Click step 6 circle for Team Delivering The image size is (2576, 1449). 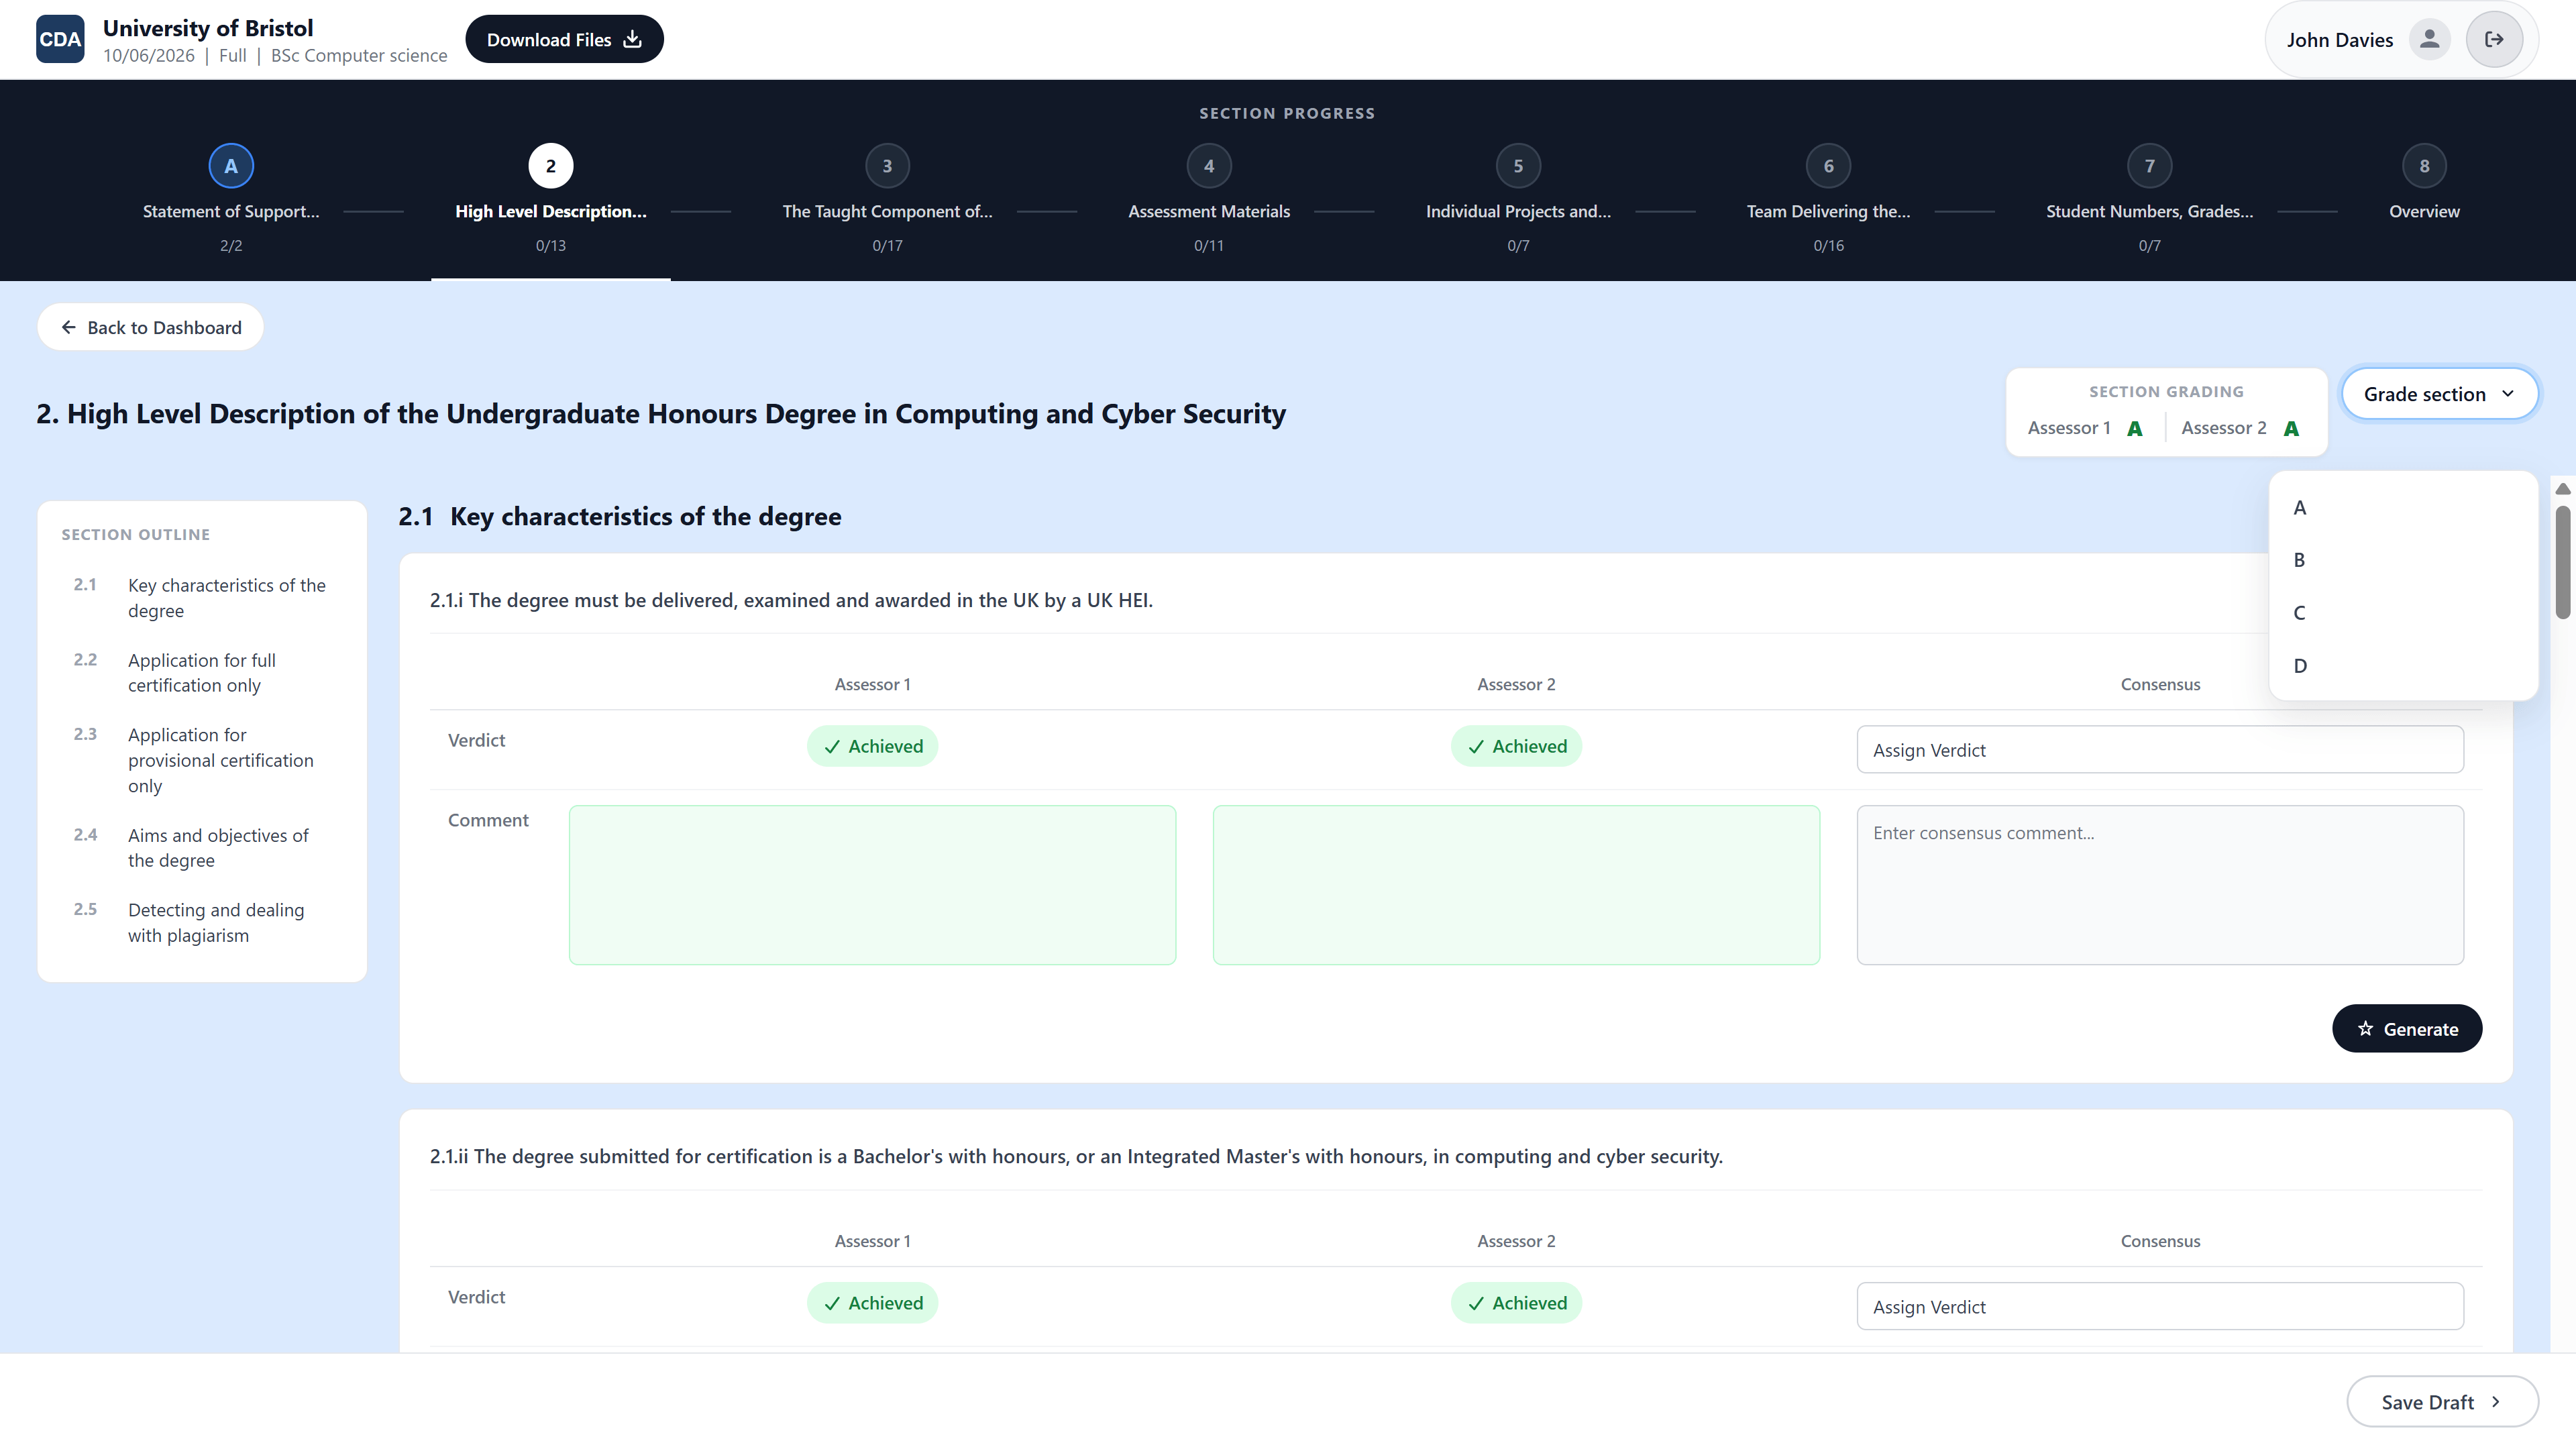1828,166
